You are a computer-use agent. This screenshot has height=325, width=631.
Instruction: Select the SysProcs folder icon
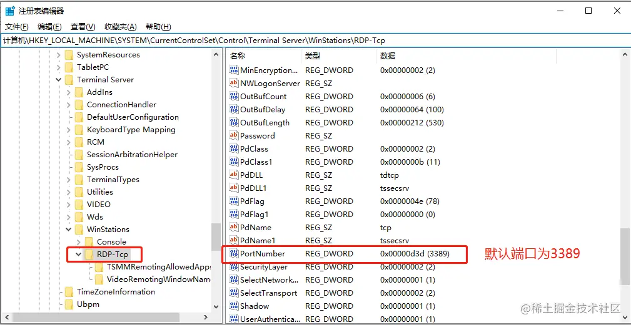click(x=79, y=167)
